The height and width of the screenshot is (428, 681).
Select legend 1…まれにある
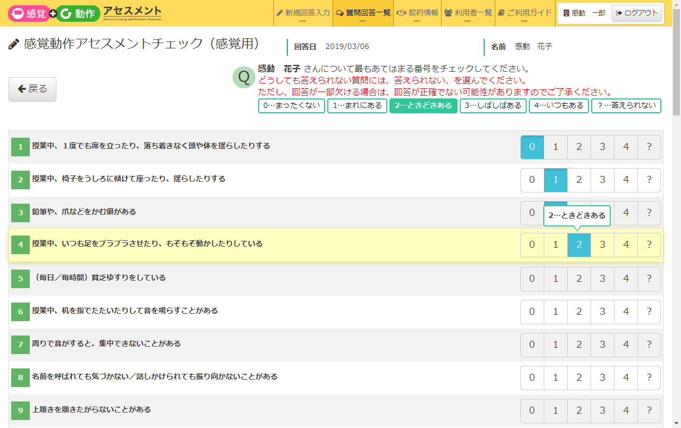point(357,105)
